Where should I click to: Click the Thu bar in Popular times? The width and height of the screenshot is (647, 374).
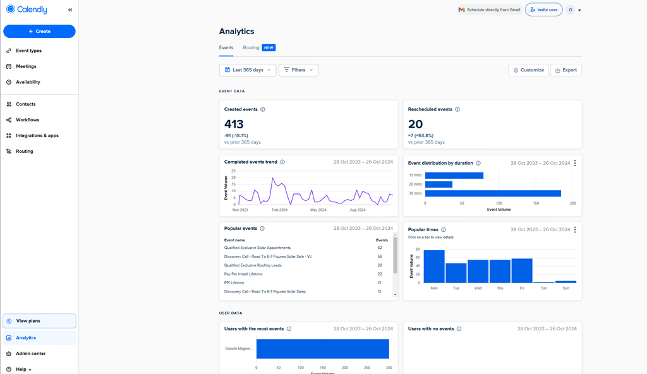pos(500,271)
